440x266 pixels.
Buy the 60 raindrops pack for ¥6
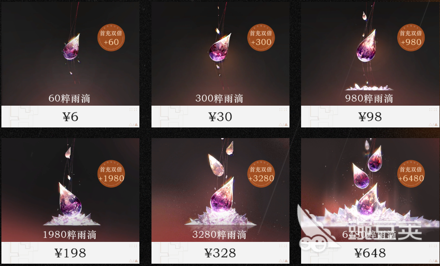click(71, 116)
